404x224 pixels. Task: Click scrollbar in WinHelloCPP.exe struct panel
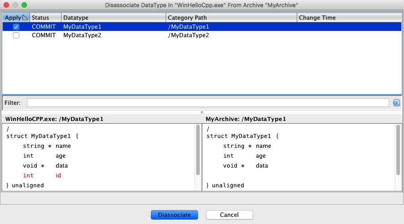[x=198, y=150]
